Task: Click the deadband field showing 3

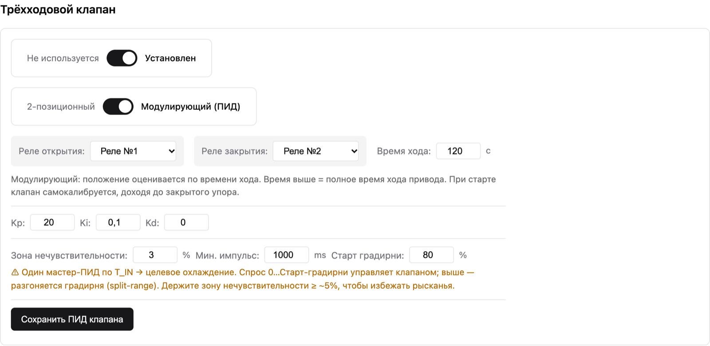Action: 155,255
